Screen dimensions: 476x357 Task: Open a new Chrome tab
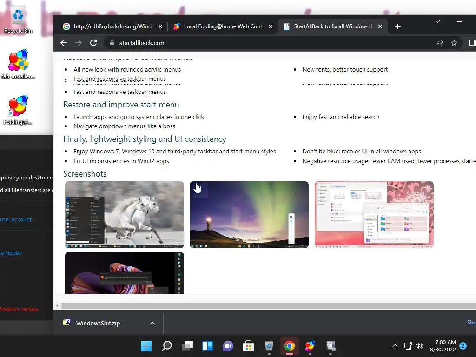click(x=398, y=26)
